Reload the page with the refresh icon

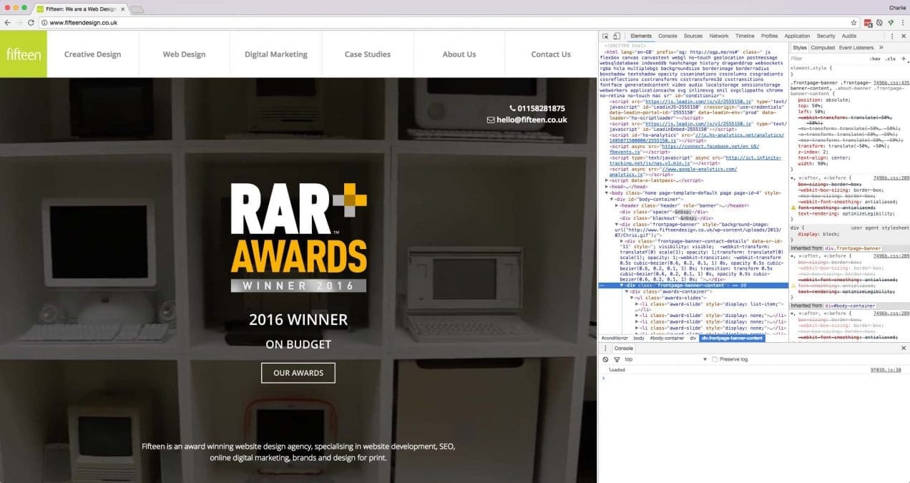[31, 23]
